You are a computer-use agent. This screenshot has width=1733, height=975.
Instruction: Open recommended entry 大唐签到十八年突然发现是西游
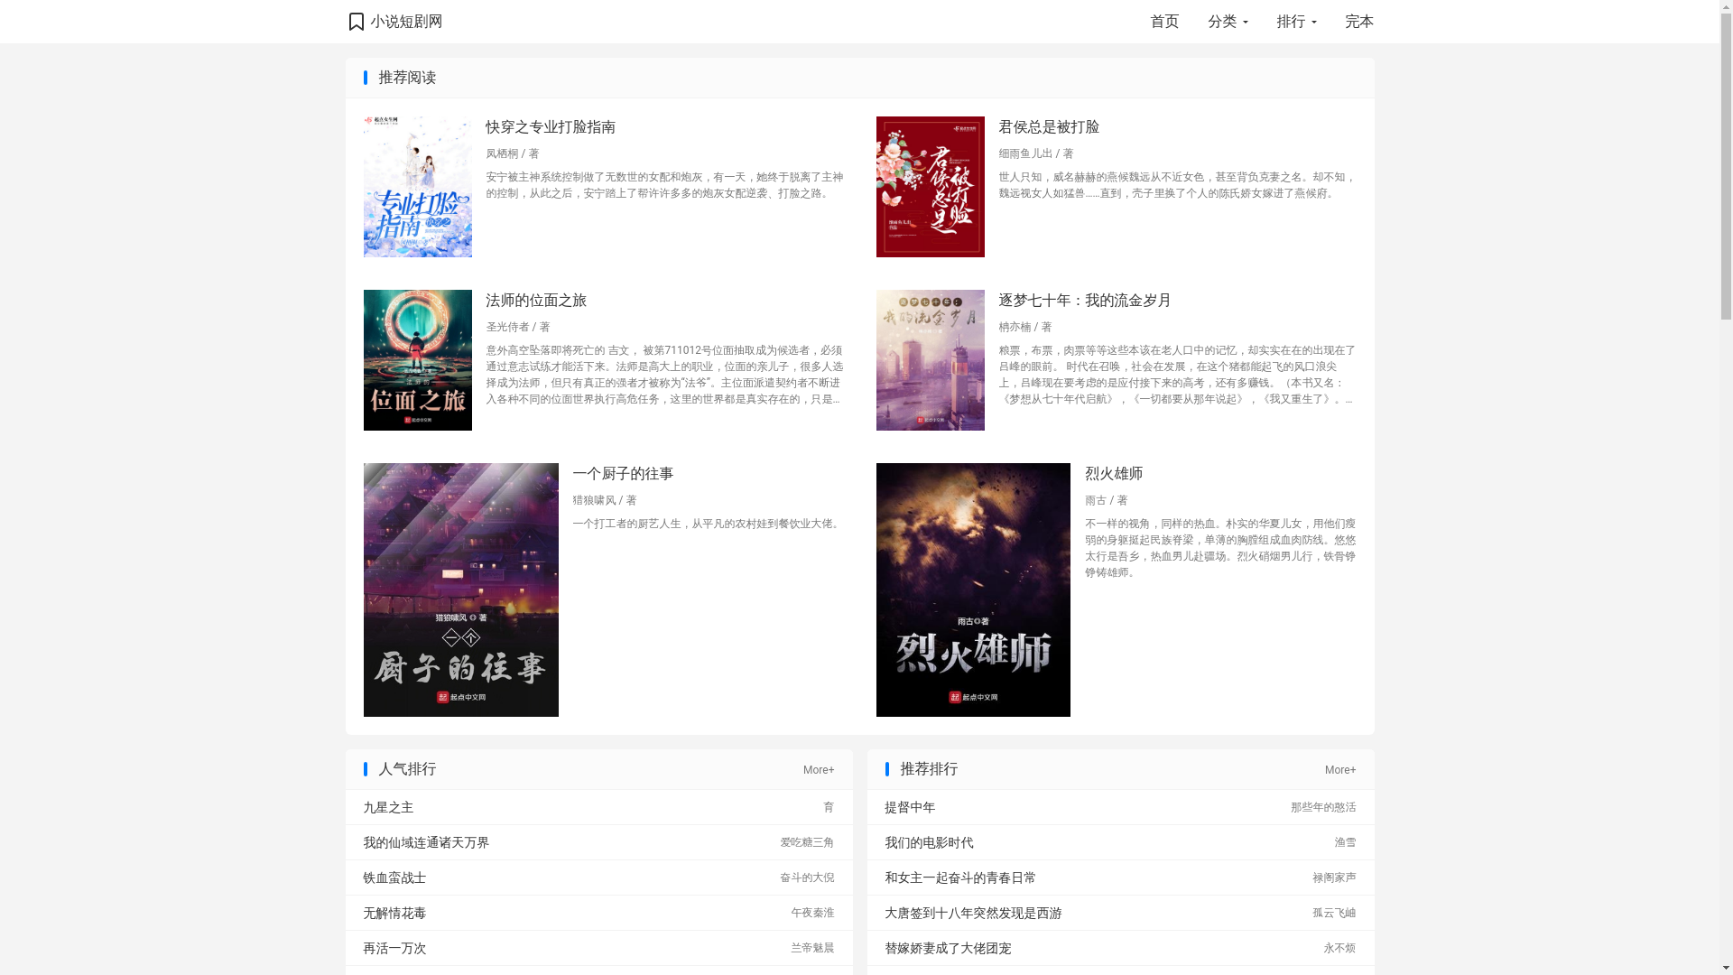point(973,914)
